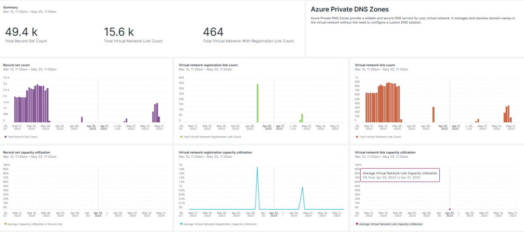Image resolution: width=524 pixels, height=232 pixels.
Task: Toggle the Total Virtual Network Link Count legend
Action: click(x=379, y=137)
